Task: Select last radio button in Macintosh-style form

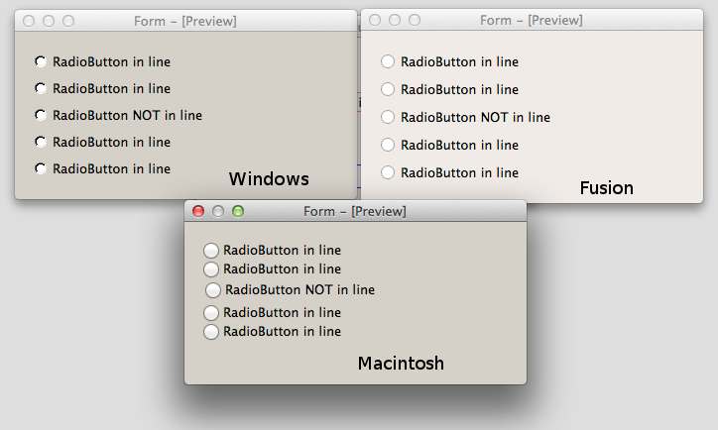Action: pyautogui.click(x=211, y=332)
